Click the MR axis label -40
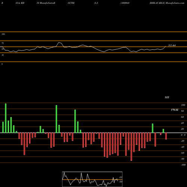 [x=183, y=147]
